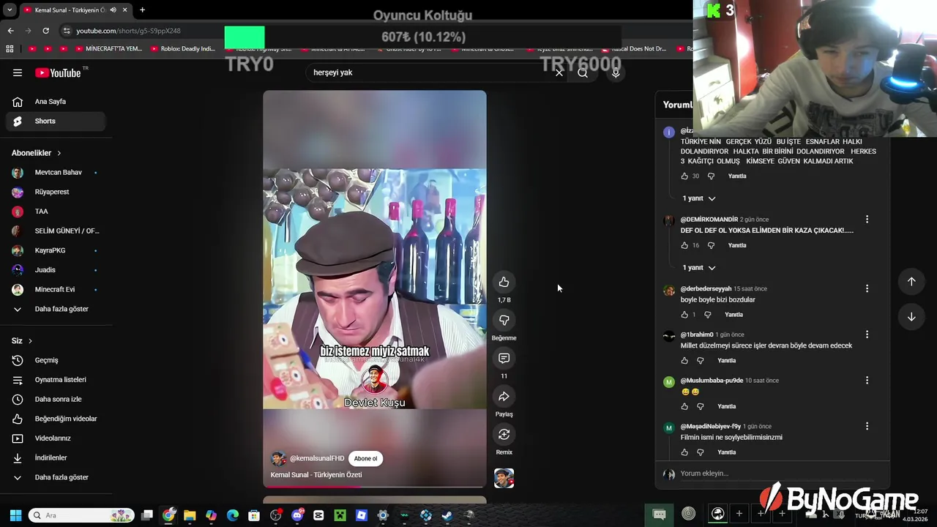Jump along the Short's red progress bar
Image resolution: width=937 pixels, height=527 pixels.
(x=374, y=486)
